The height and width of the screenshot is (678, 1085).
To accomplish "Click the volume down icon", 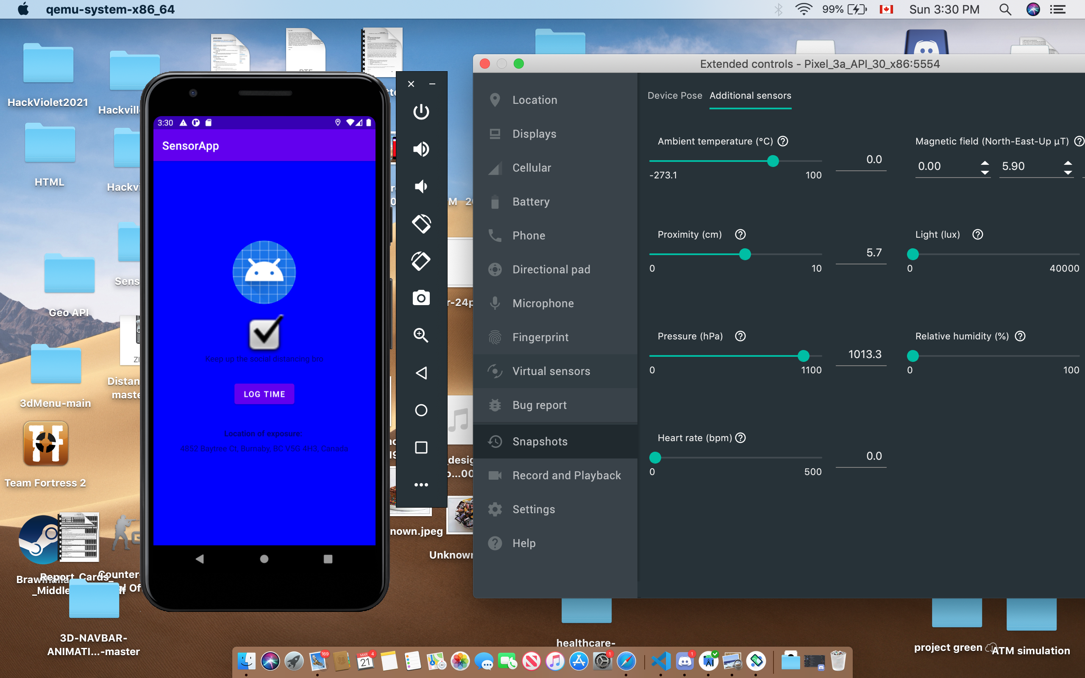I will tap(420, 186).
